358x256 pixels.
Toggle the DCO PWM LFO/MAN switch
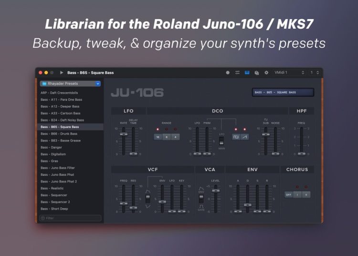pyautogui.click(x=221, y=141)
